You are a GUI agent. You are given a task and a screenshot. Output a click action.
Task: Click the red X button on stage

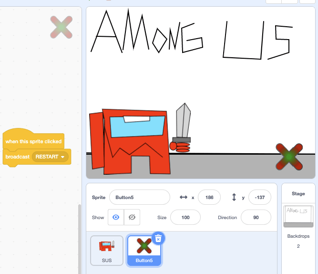coord(289,157)
